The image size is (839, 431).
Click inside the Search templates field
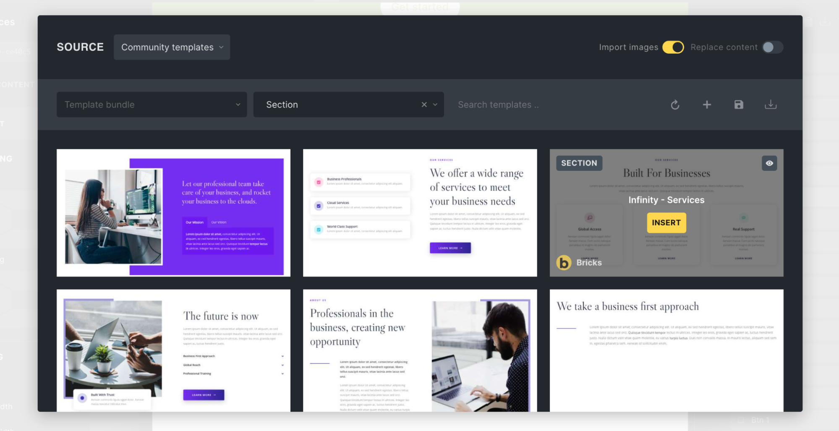coord(499,104)
